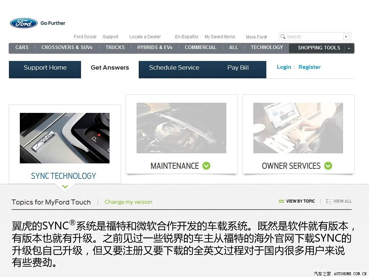The width and height of the screenshot is (369, 277).
Task: Open the Crossovers & SUVs menu
Action: click(67, 47)
